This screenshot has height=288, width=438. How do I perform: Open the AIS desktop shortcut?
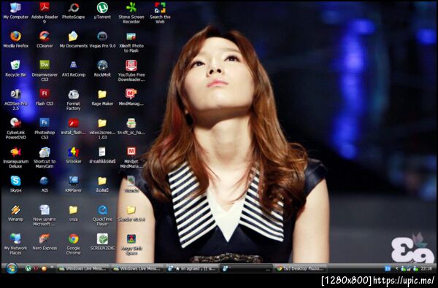pyautogui.click(x=45, y=184)
